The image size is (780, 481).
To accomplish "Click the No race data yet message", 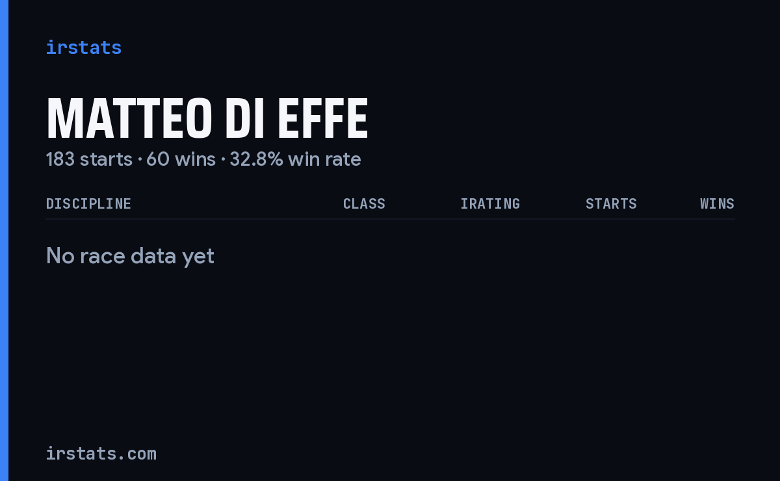I will [x=130, y=256].
